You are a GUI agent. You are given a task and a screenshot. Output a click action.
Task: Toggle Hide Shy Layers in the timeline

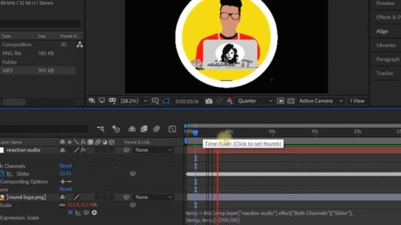(x=132, y=129)
